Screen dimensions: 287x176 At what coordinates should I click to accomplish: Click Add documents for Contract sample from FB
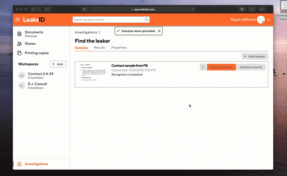(x=251, y=67)
